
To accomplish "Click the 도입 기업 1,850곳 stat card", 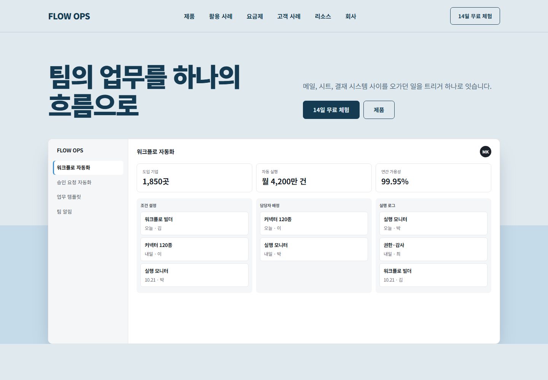I will (194, 178).
